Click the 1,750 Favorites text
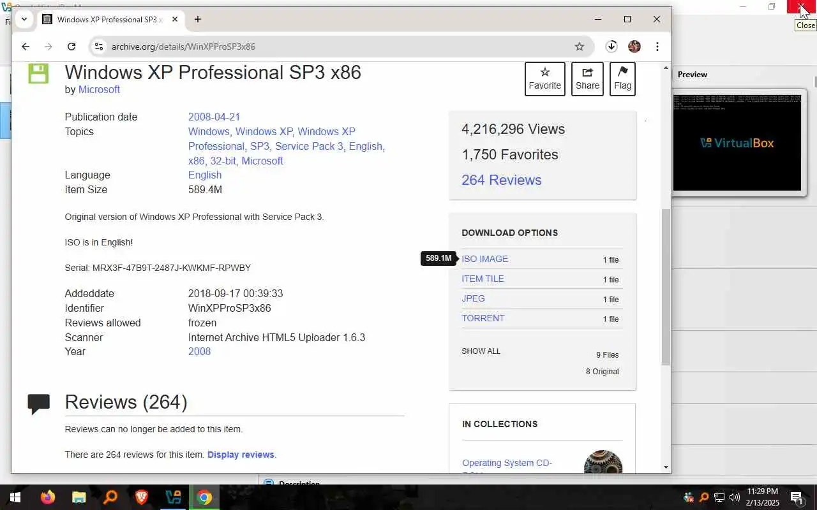Screen dimensions: 817x510 [510, 155]
